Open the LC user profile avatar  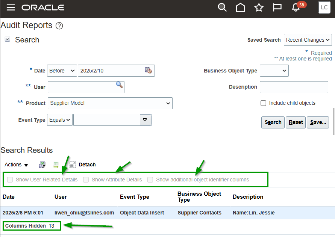pos(324,8)
